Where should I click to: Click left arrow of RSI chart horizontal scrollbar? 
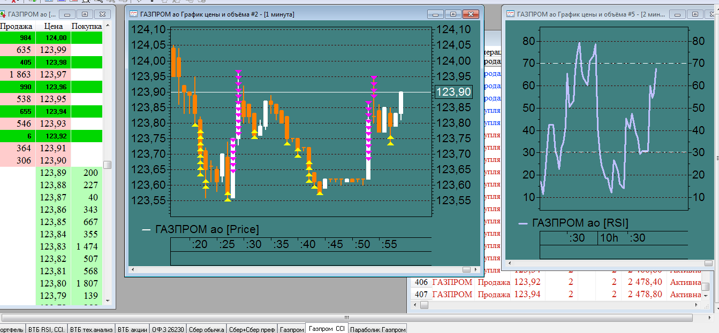(510, 264)
